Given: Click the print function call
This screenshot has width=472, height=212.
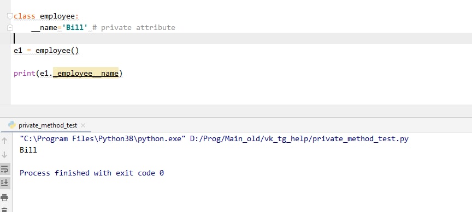Looking at the screenshot, I should click(25, 73).
